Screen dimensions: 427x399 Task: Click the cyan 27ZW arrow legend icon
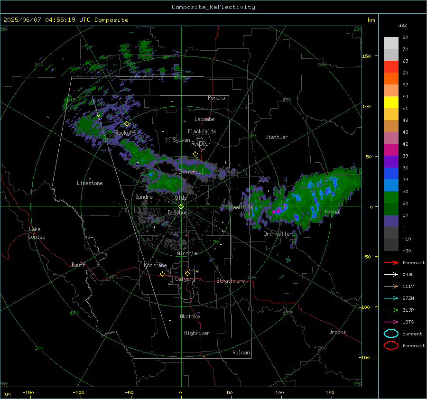391,298
